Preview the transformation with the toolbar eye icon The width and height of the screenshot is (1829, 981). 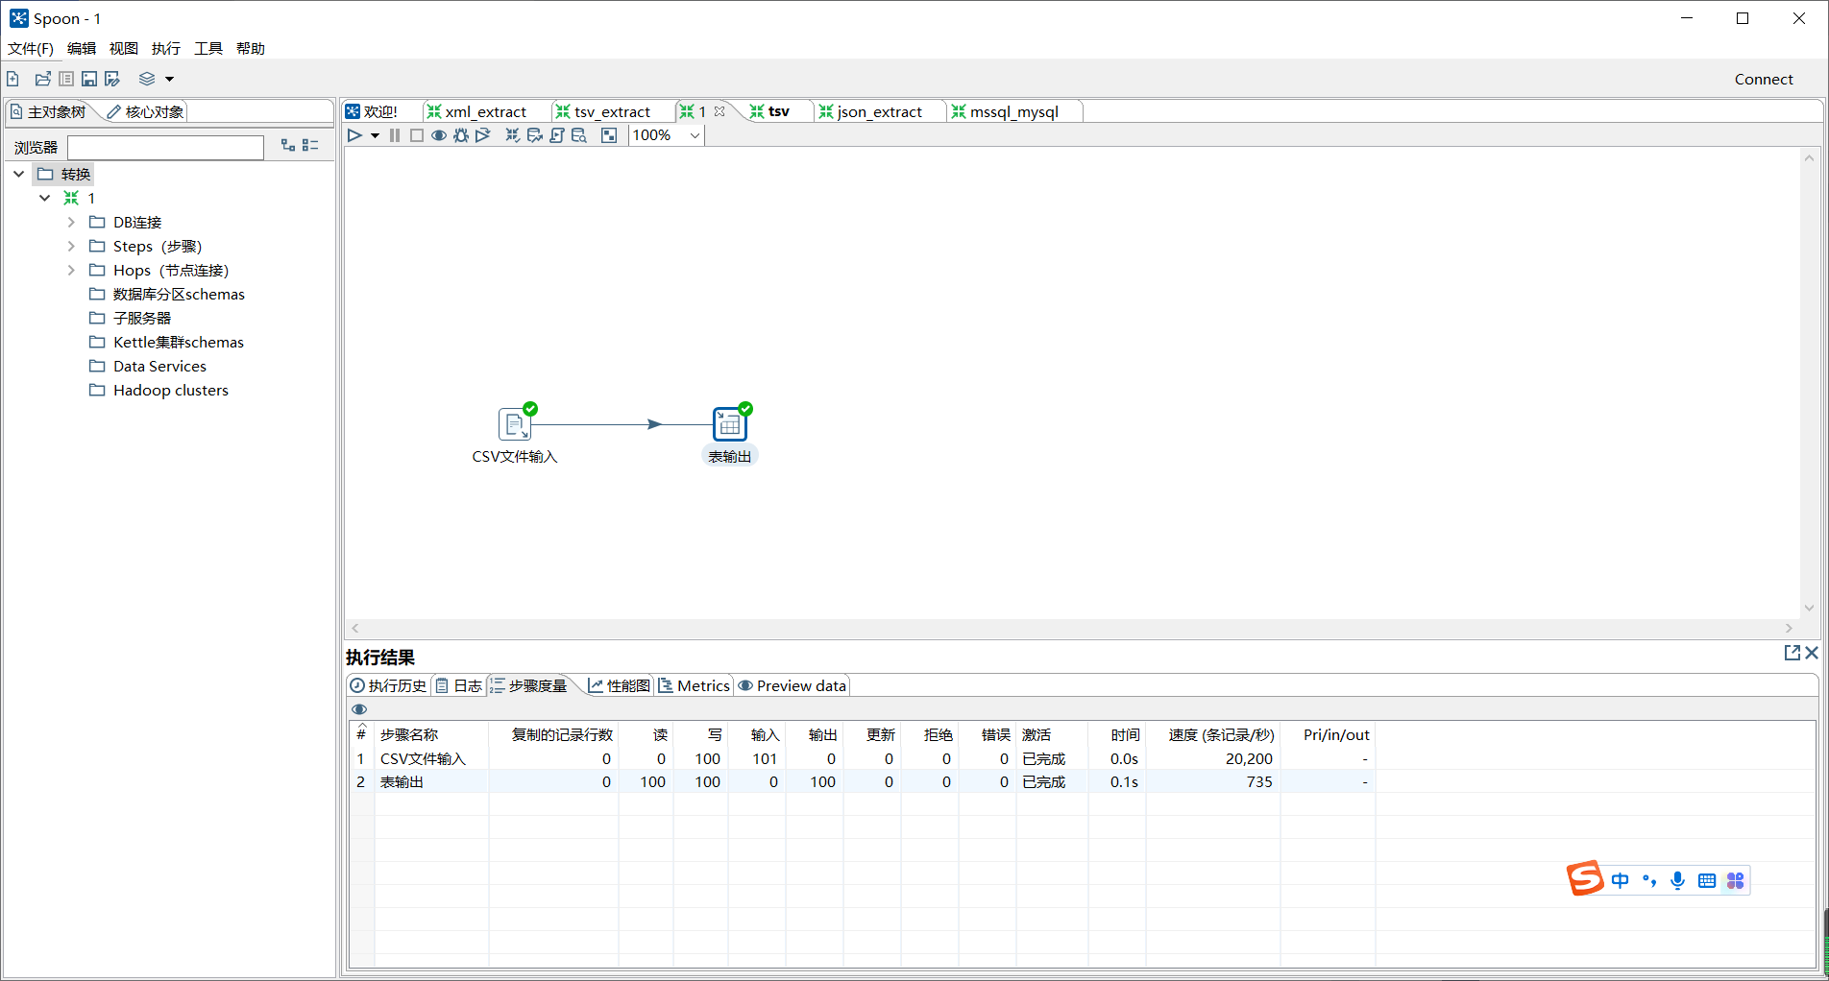pyautogui.click(x=439, y=135)
